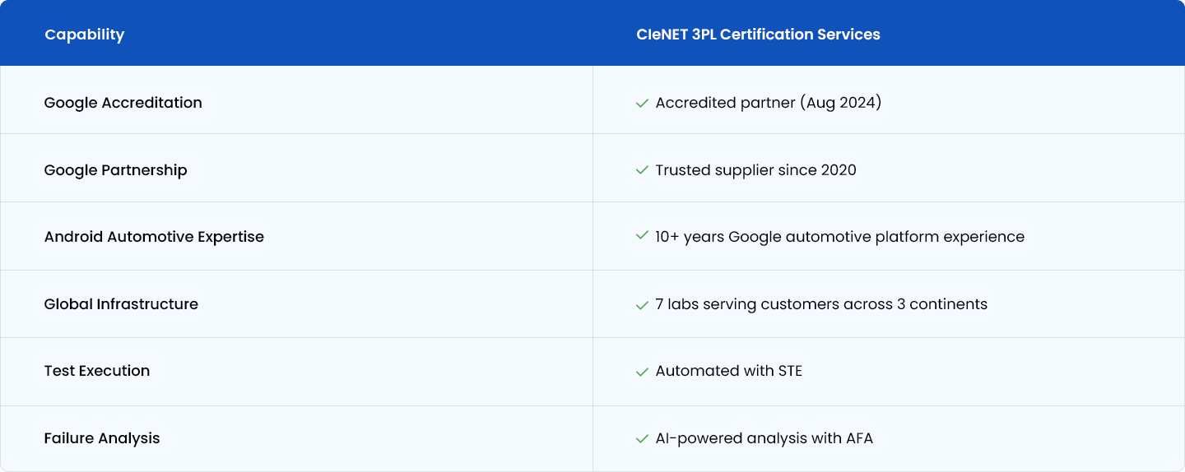Click the checkmark beside 10+ years Google automotive
The width and height of the screenshot is (1185, 472).
642,237
